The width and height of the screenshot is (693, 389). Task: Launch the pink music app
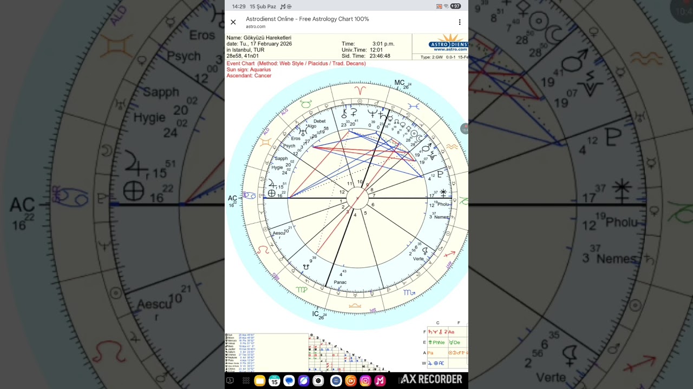click(380, 381)
